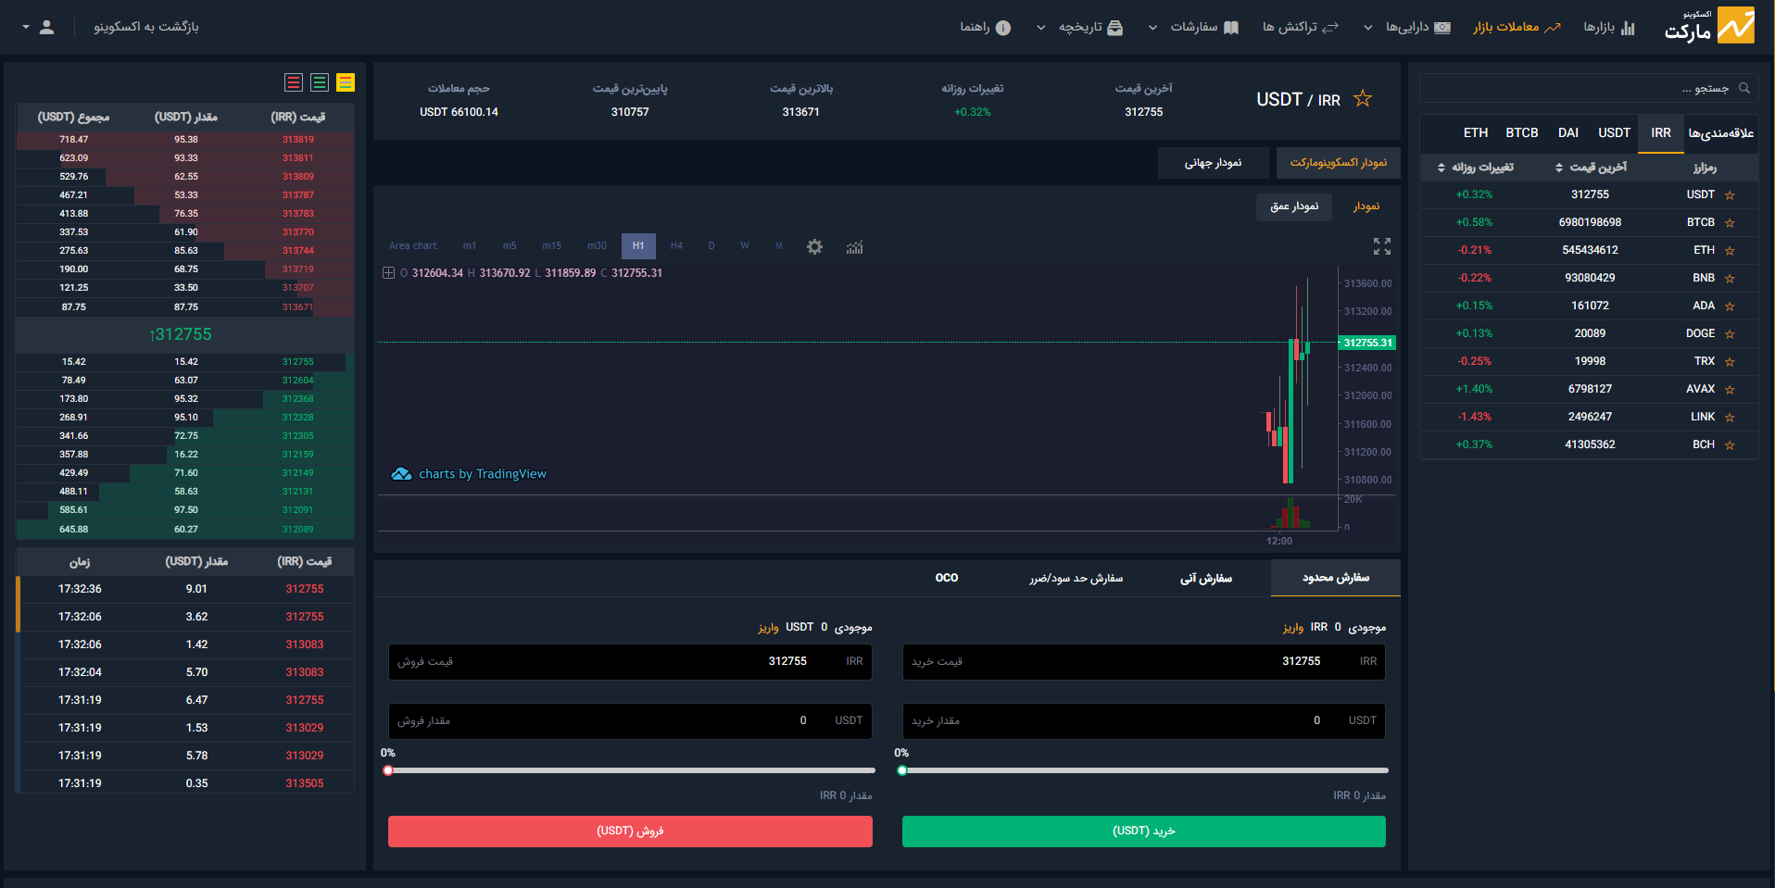
Task: Switch to the USDT market tab
Action: tap(1614, 133)
